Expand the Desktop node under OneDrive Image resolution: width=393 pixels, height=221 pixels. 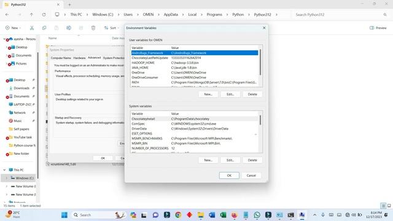pyautogui.click(x=7, y=47)
